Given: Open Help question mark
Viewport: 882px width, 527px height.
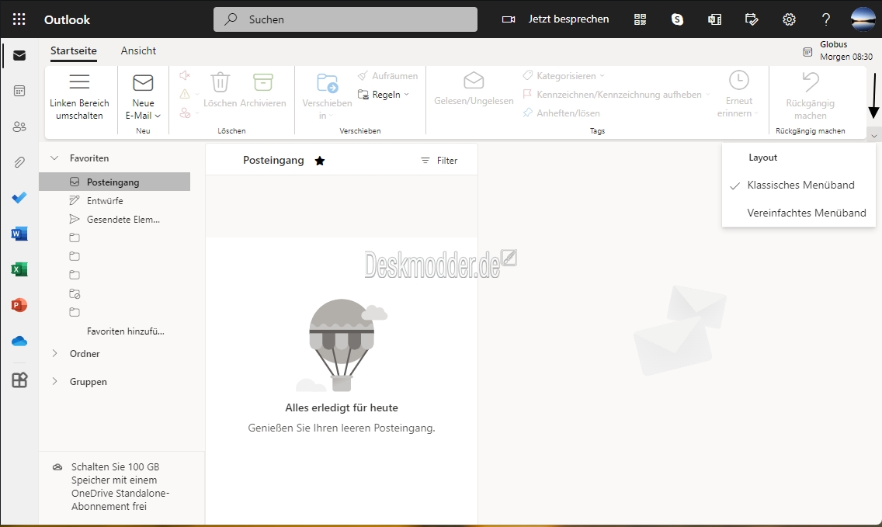Looking at the screenshot, I should (x=826, y=19).
